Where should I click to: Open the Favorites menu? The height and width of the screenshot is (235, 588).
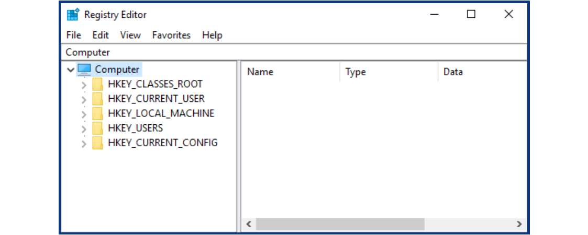(171, 35)
